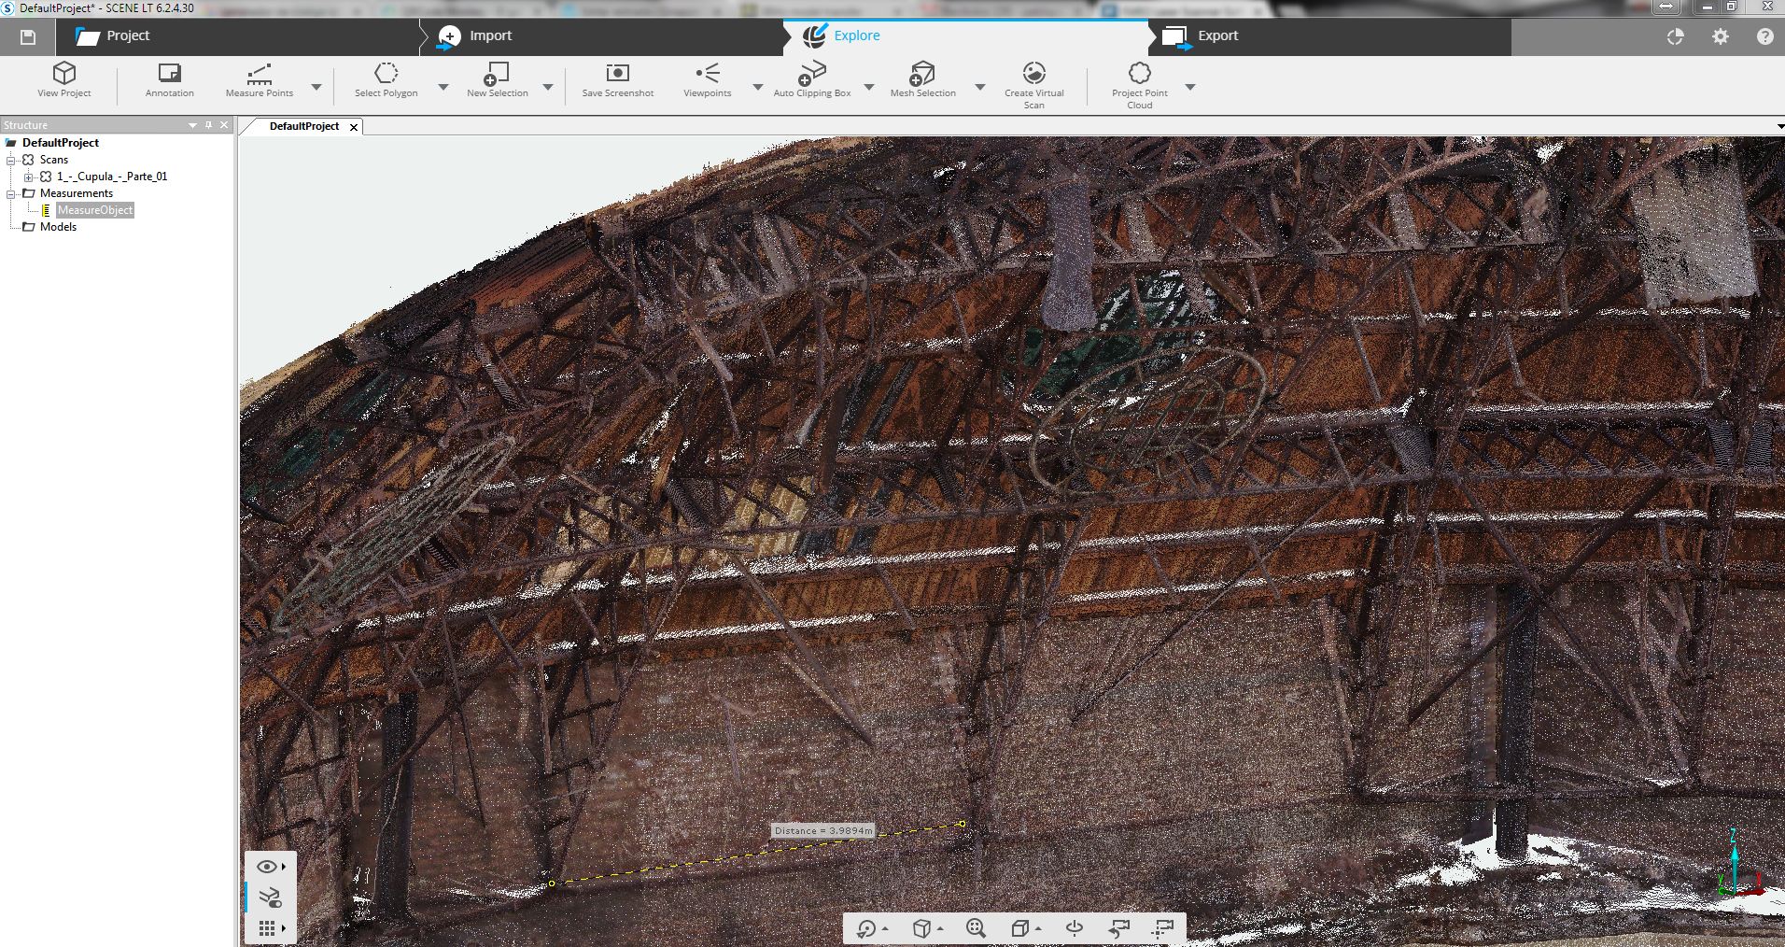Switch to the Import tab
This screenshot has width=1785, height=947.
(490, 35)
